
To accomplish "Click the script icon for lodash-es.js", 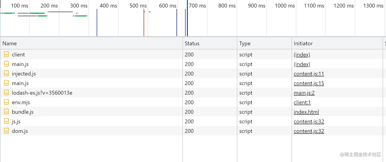I will pos(6,93).
